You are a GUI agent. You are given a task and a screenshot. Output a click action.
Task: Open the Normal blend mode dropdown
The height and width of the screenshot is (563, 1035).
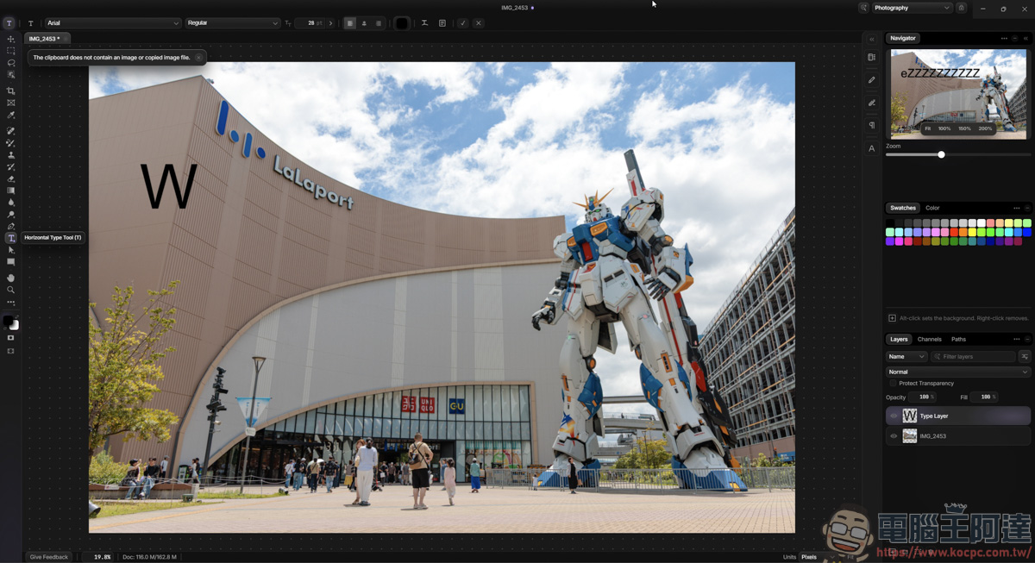(x=958, y=372)
